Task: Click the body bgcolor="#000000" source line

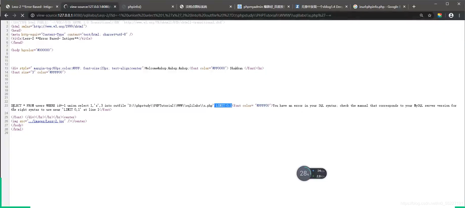Action: pyautogui.click(x=32, y=50)
